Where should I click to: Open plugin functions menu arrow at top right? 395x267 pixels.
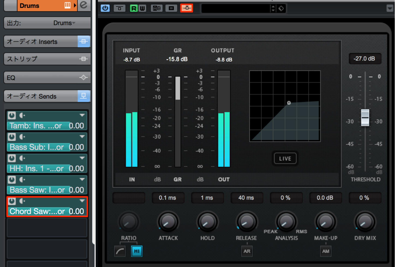coord(390,8)
